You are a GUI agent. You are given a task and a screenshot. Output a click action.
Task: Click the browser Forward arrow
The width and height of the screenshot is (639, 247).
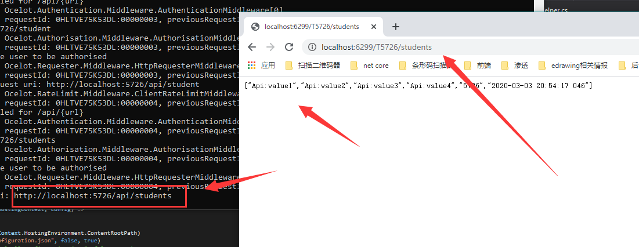point(270,47)
